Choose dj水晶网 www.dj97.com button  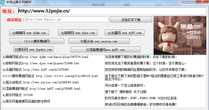124,33
